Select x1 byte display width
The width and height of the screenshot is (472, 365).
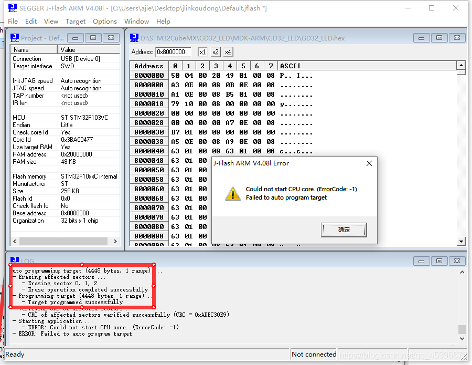[202, 52]
